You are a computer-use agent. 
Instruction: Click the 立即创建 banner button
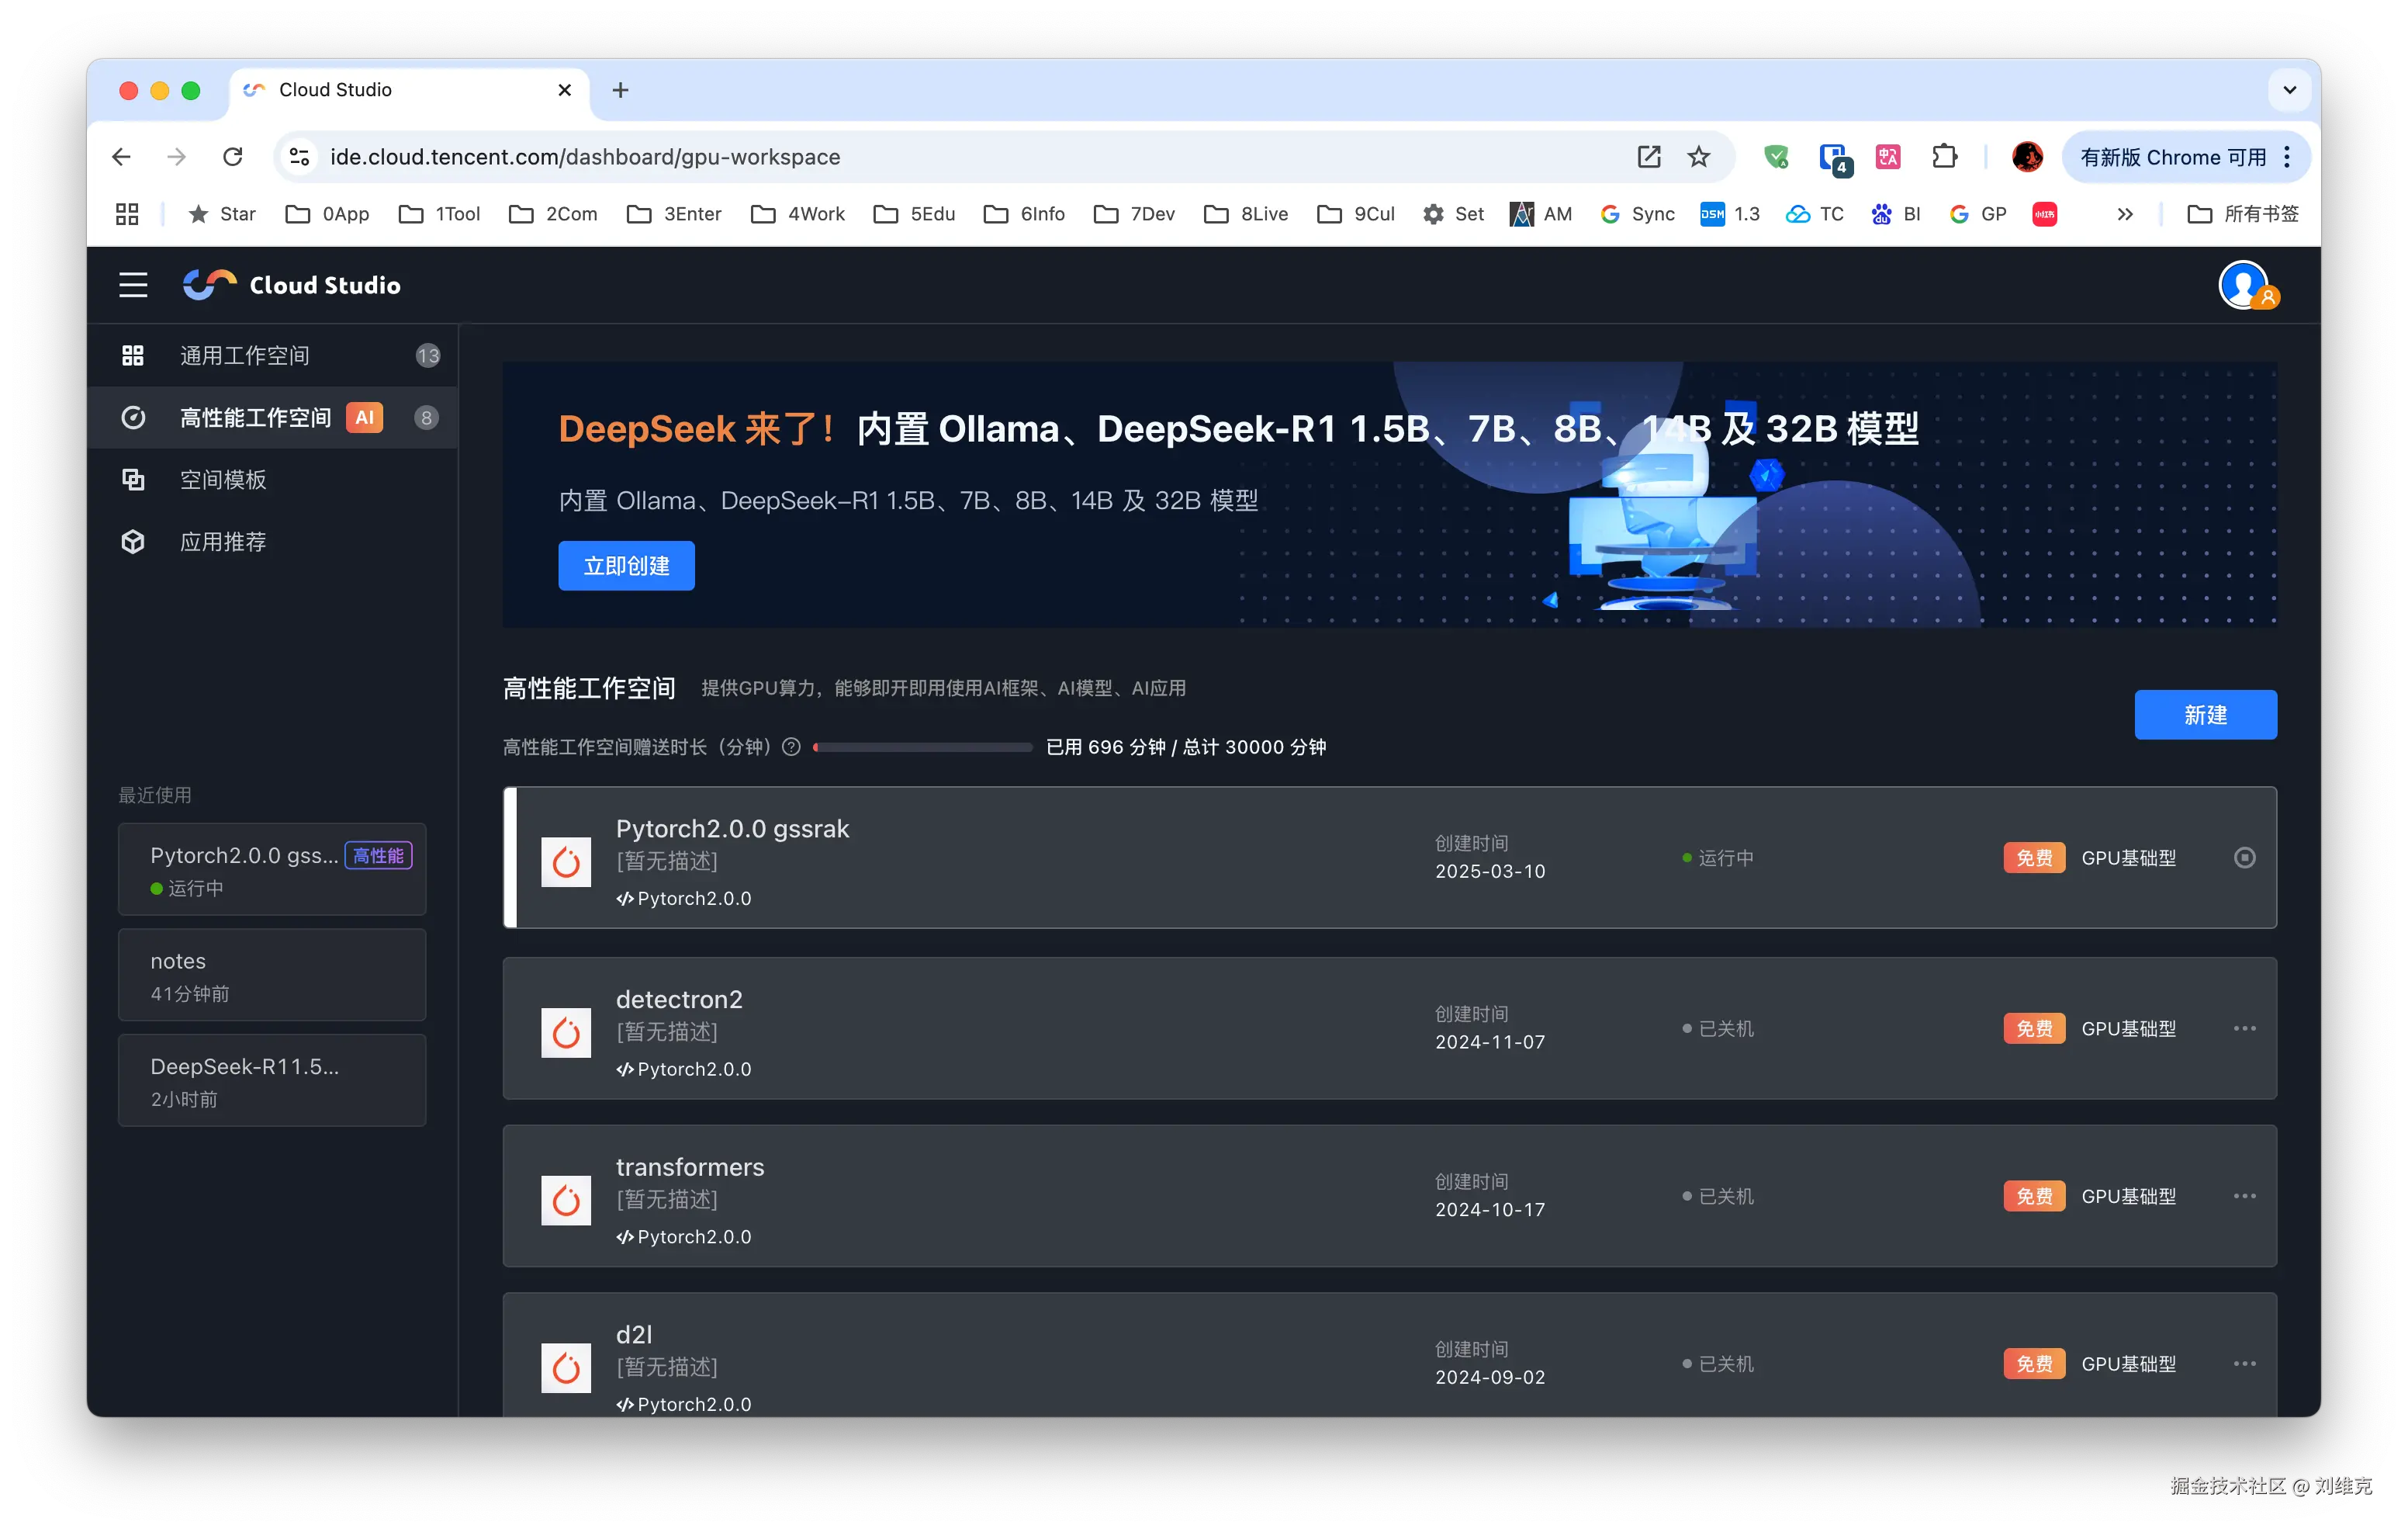tap(626, 567)
